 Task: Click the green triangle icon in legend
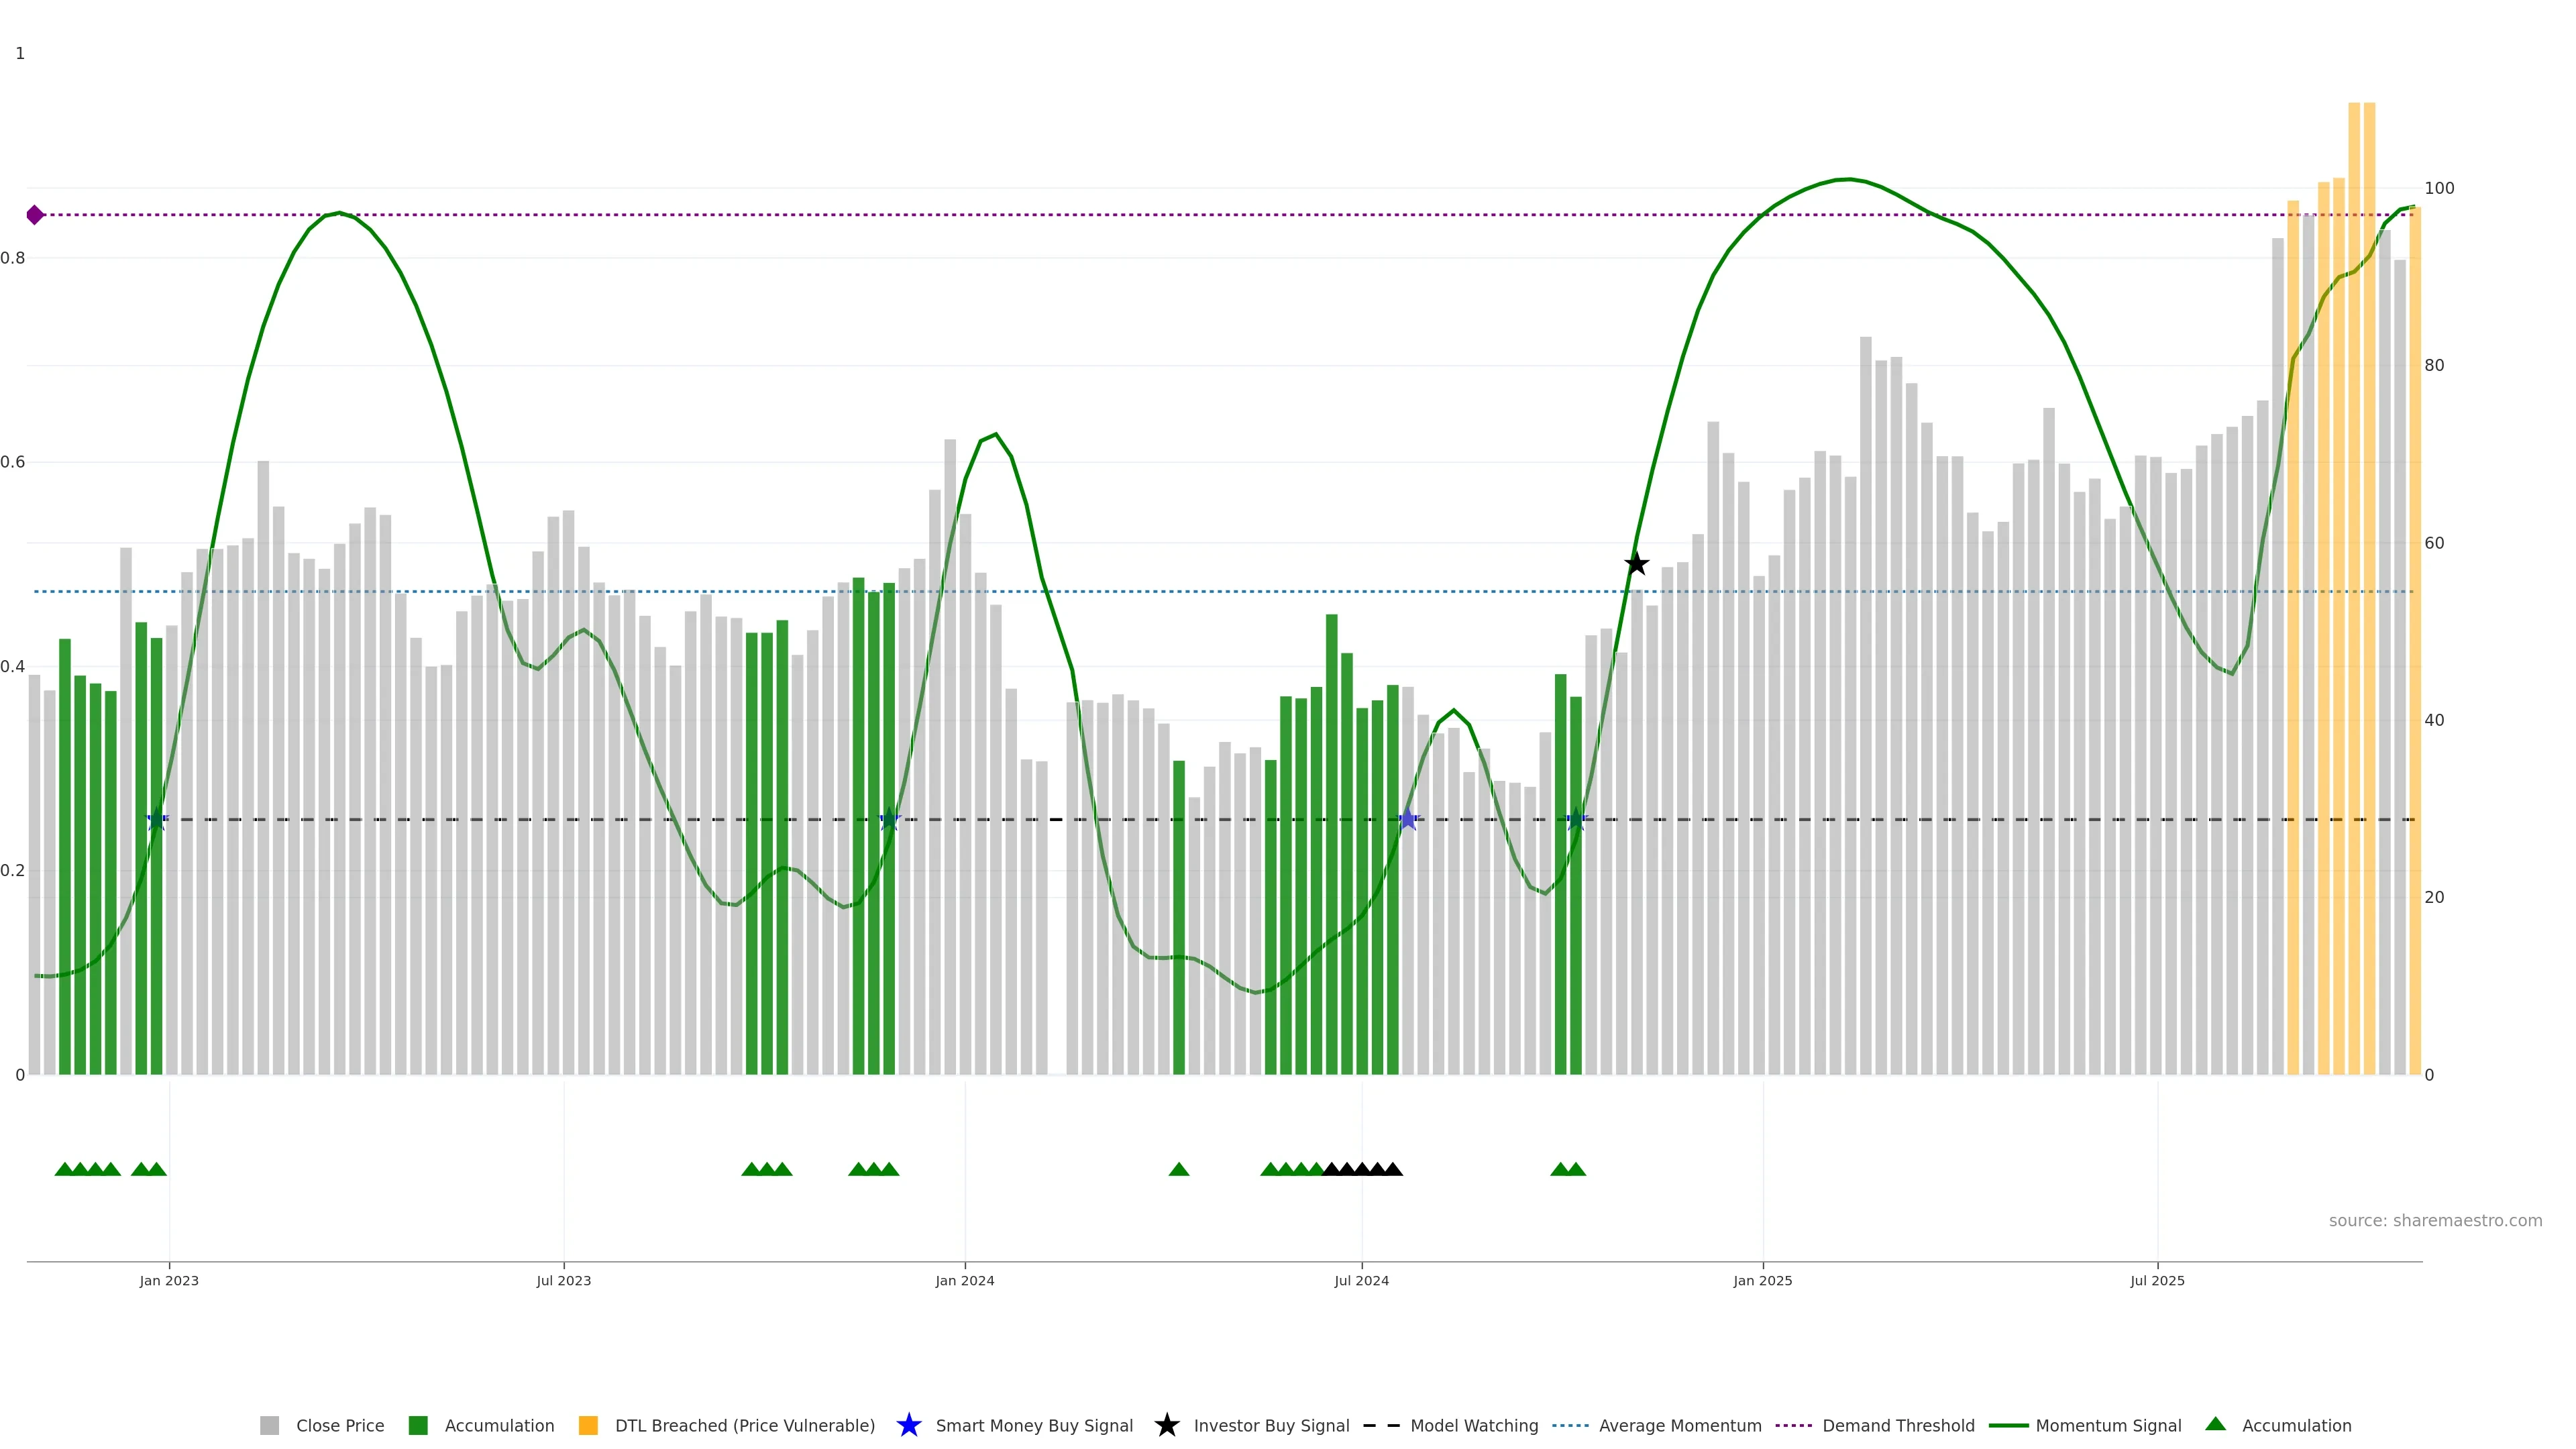[x=2215, y=1424]
